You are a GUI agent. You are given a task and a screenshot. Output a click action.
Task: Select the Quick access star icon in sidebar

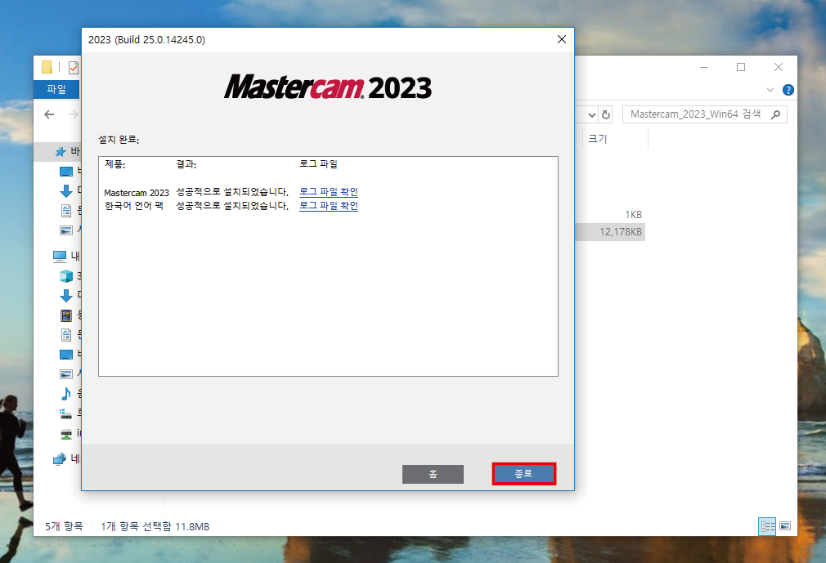click(x=61, y=152)
